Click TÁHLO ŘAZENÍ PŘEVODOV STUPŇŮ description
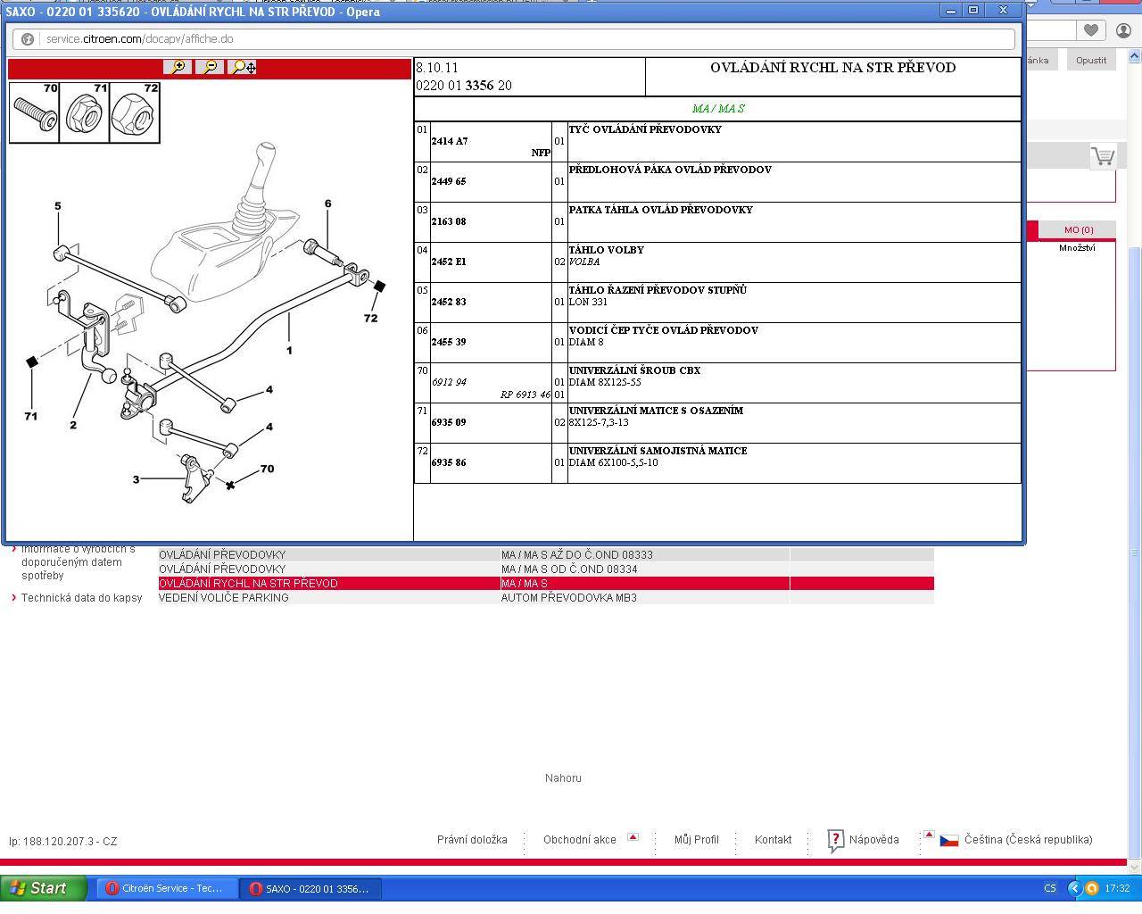1142x914 pixels. pos(658,290)
